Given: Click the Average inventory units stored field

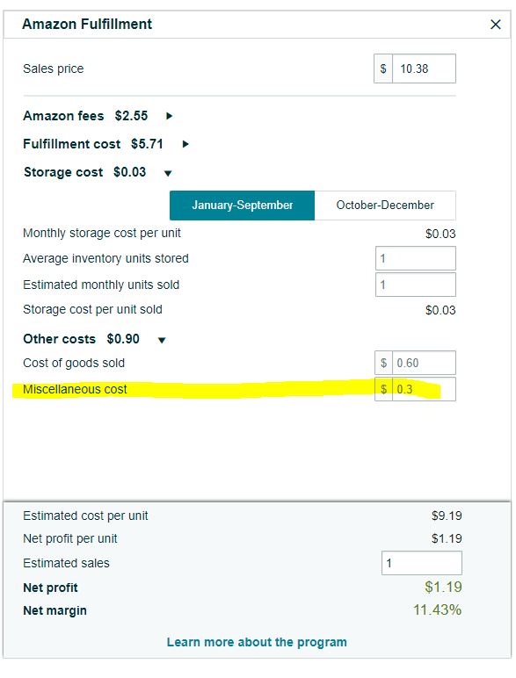Looking at the screenshot, I should coord(416,258).
